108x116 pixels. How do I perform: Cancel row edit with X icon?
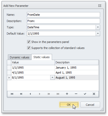94,94
